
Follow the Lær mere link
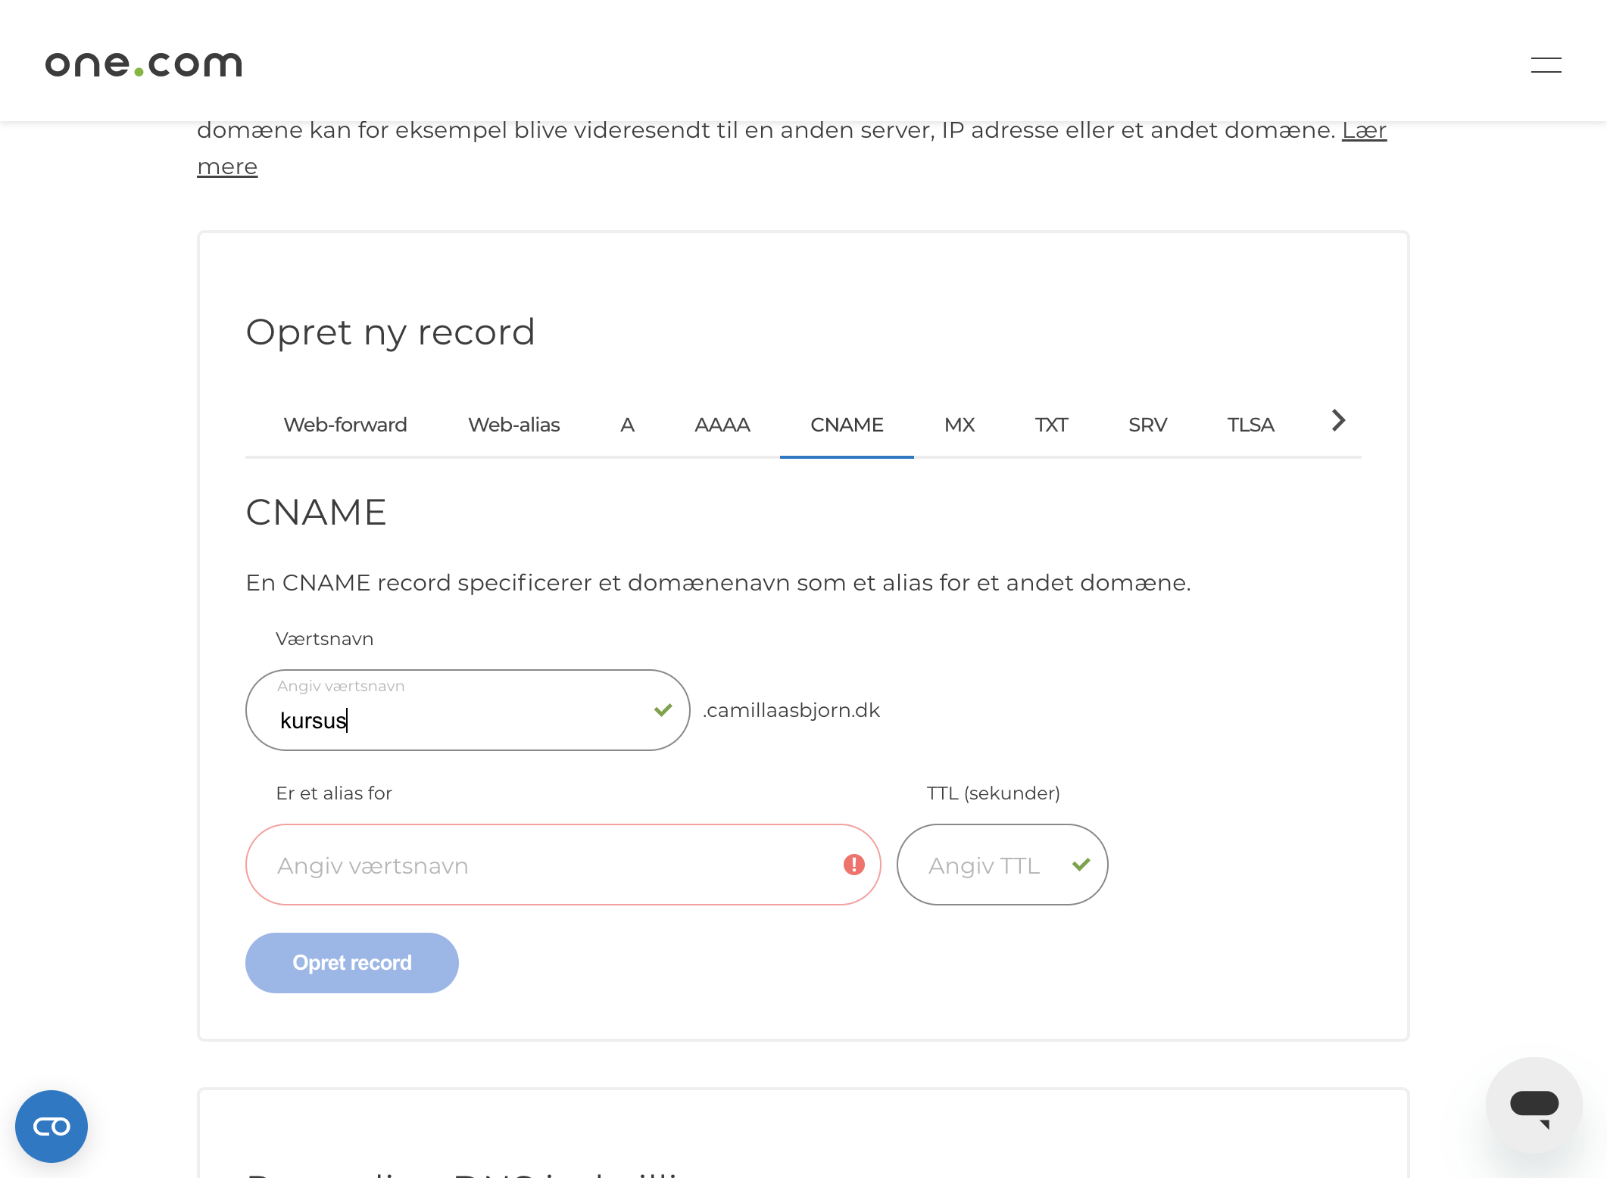pyautogui.click(x=1364, y=130)
